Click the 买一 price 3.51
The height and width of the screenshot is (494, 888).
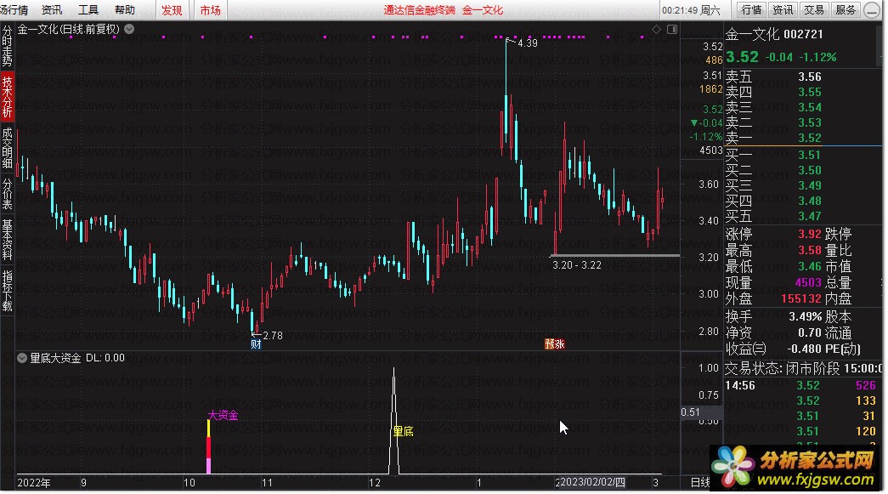(810, 155)
